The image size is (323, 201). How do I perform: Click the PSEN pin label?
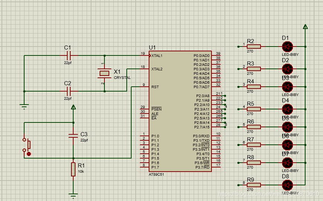(x=156, y=109)
